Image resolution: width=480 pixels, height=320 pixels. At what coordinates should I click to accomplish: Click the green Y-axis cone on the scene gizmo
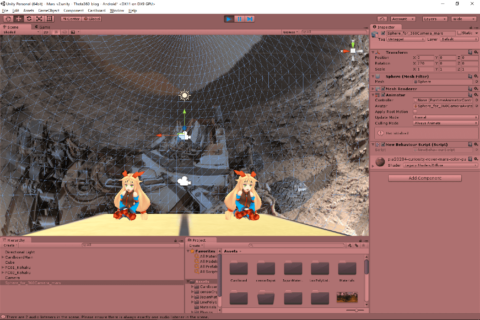click(x=353, y=45)
